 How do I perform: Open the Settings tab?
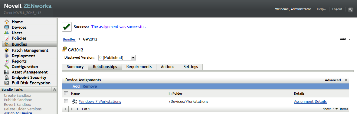(191, 67)
